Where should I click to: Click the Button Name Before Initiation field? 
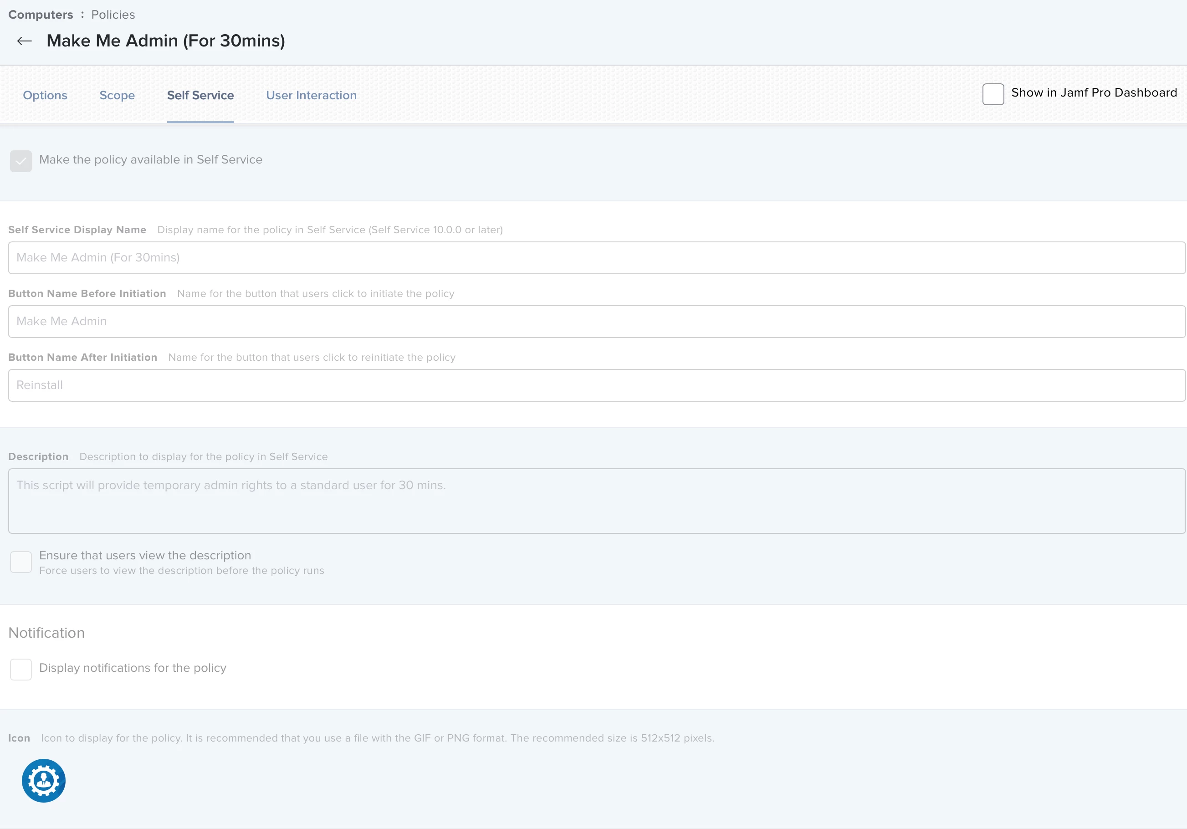pos(597,321)
